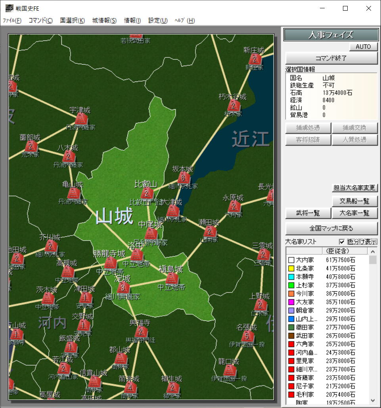Click the Kutsukidani castle icon (朽木谷城)
Viewport: 381px width, 408px height.
click(x=234, y=106)
